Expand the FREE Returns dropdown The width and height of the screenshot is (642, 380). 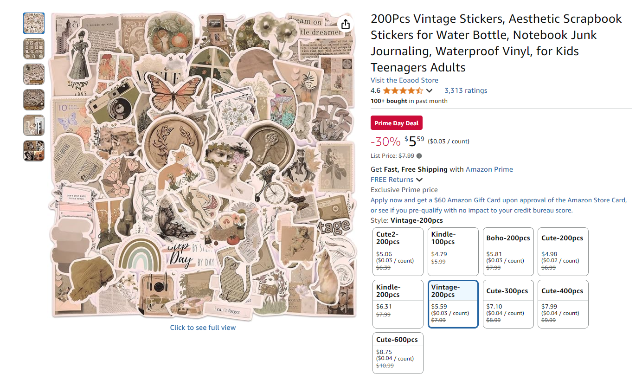click(x=419, y=180)
